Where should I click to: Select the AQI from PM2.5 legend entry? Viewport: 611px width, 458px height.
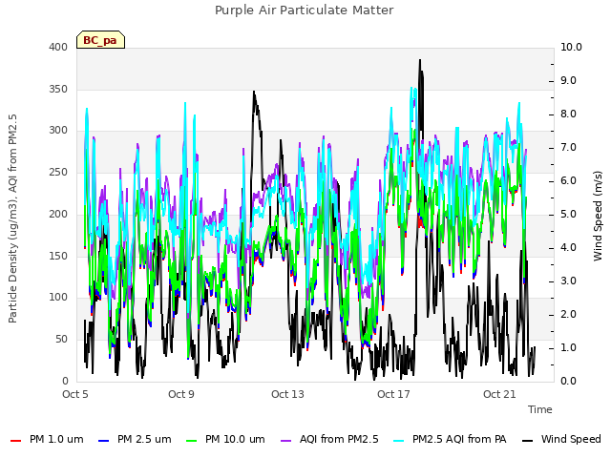pos(329,439)
